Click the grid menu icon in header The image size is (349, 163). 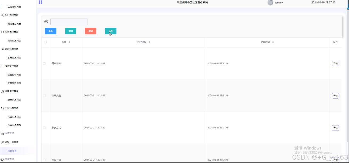click(x=40, y=2)
